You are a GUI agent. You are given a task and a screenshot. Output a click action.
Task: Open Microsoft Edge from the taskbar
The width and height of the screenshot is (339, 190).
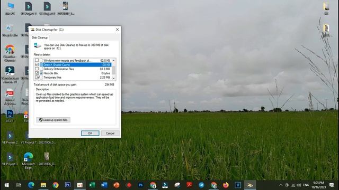coord(31,185)
